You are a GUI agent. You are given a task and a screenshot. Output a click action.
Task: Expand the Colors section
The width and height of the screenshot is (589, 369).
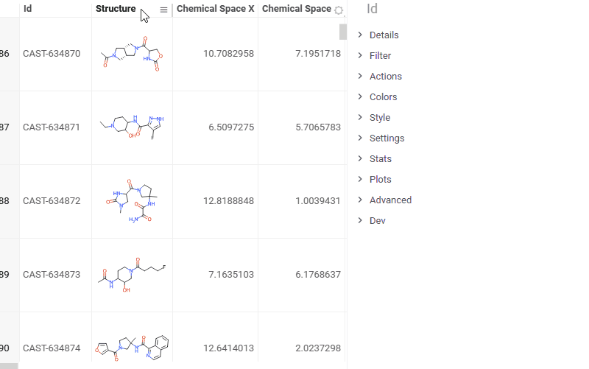pyautogui.click(x=383, y=97)
